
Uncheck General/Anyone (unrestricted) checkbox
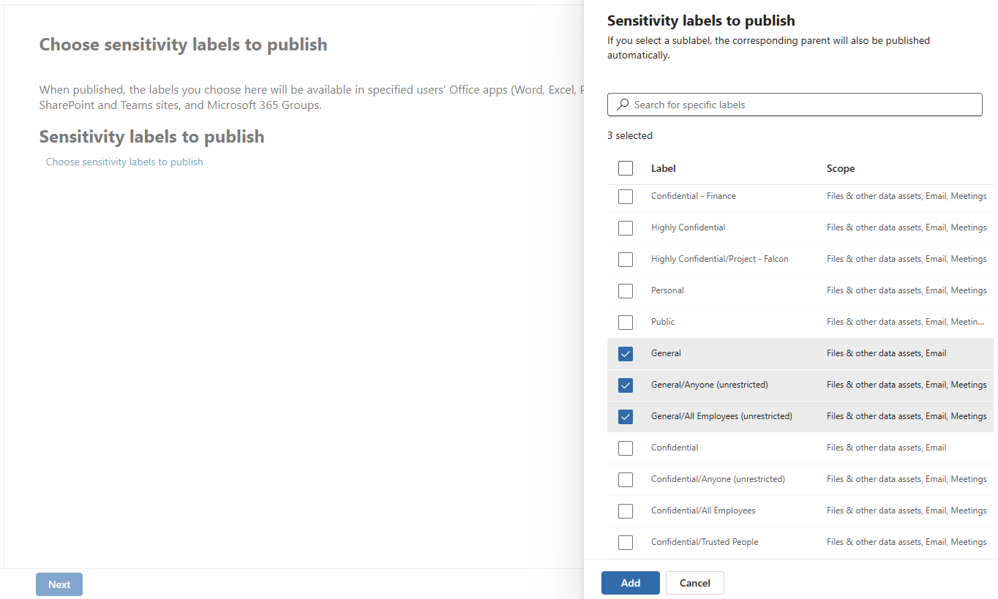[626, 385]
